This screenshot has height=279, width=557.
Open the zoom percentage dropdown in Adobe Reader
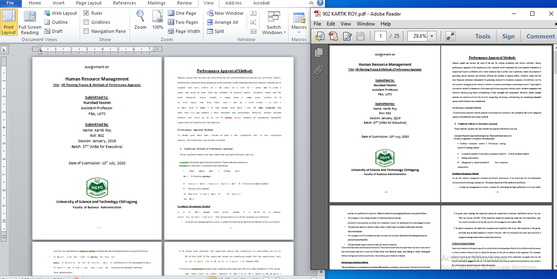[431, 36]
